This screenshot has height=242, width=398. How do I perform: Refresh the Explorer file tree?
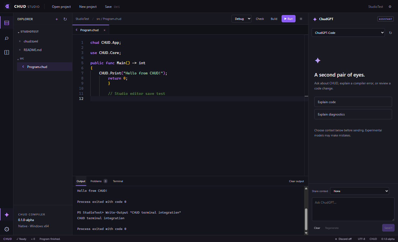[65, 19]
